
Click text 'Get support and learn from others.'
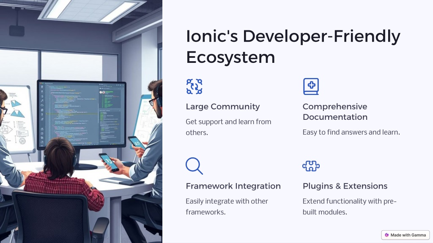coord(228,127)
